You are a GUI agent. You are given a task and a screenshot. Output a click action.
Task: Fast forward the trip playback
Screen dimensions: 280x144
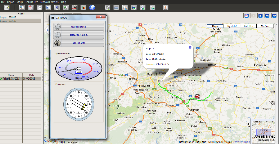[x=274, y=16]
